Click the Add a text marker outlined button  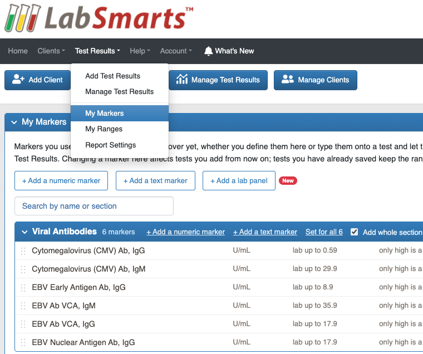click(155, 180)
